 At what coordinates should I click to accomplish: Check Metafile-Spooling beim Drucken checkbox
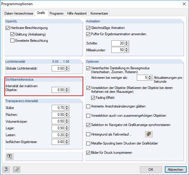point(88,143)
